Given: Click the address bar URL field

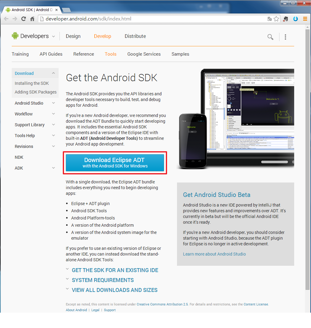Looking at the screenshot, I should click(150, 19).
